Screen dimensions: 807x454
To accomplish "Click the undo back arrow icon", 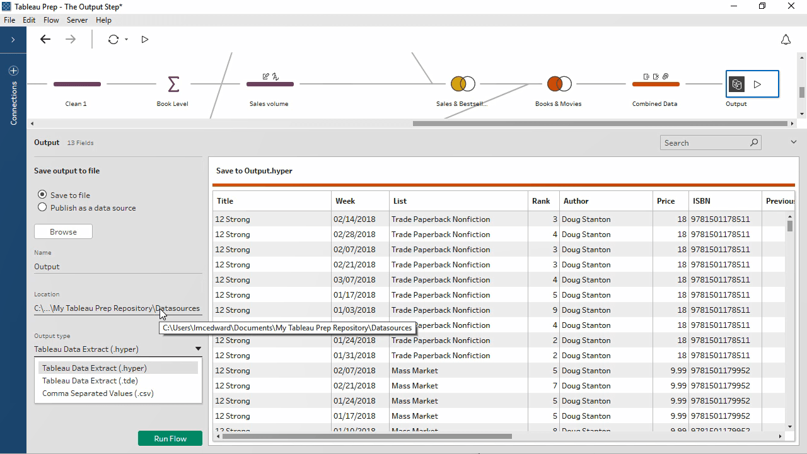I will [x=45, y=39].
